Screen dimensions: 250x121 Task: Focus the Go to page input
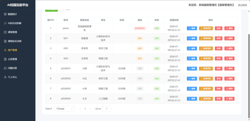[107, 109]
